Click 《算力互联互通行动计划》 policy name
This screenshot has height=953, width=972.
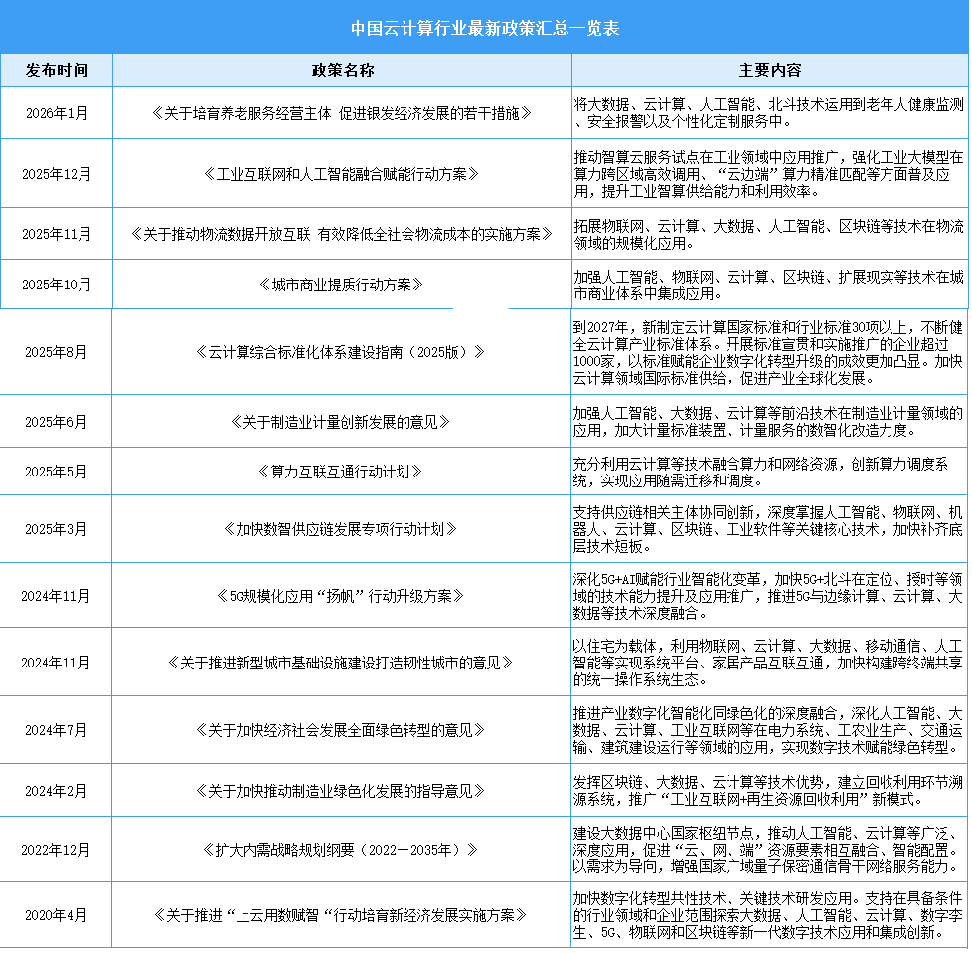click(341, 471)
